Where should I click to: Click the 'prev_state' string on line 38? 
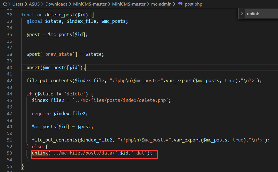(x=59, y=54)
